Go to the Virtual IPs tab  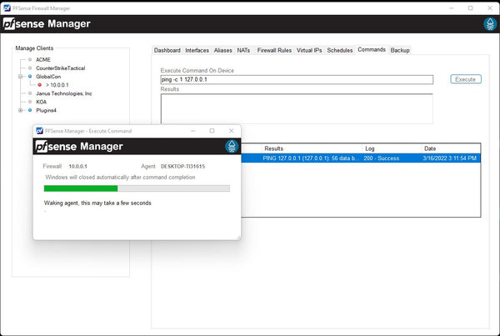point(309,50)
